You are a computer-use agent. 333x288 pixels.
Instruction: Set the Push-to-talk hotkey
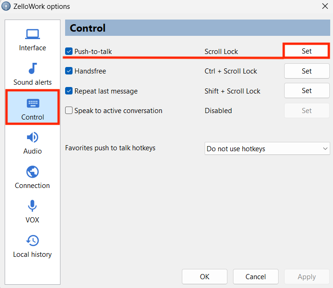point(306,51)
